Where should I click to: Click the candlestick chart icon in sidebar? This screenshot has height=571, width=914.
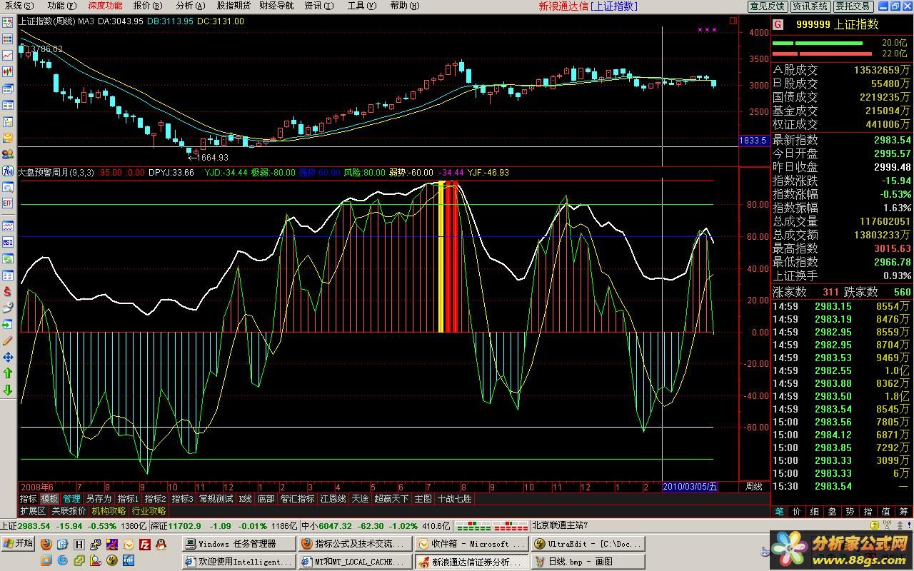click(8, 71)
